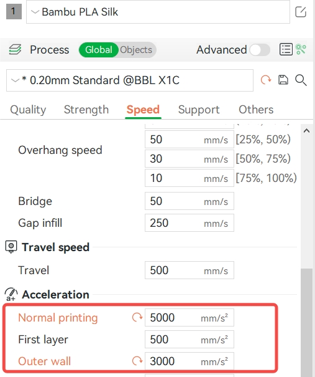Click the Travel speed input field
Screen dimensions: 315x377
tap(189, 270)
